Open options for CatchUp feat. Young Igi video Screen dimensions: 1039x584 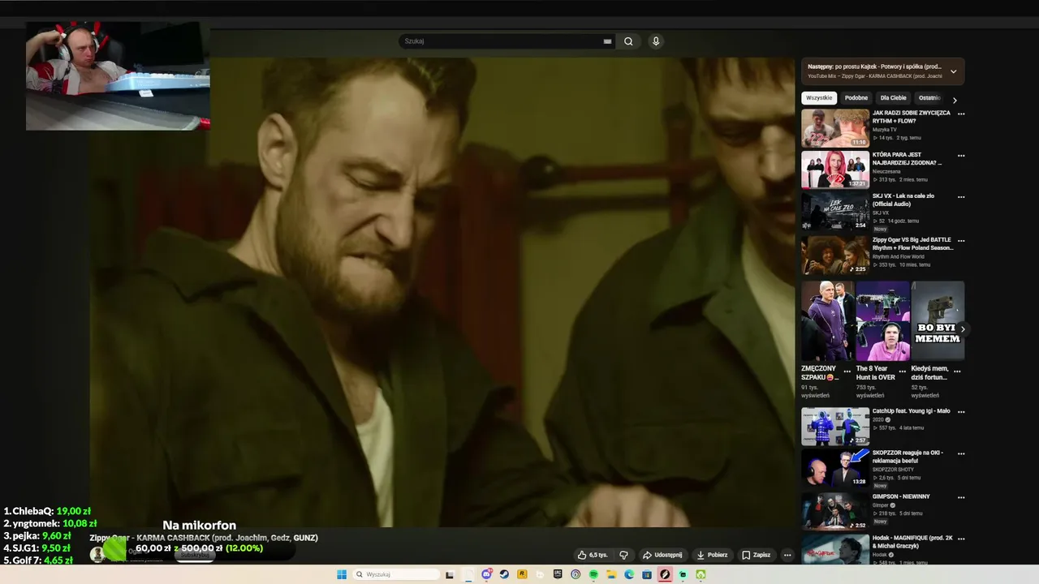[x=961, y=412]
